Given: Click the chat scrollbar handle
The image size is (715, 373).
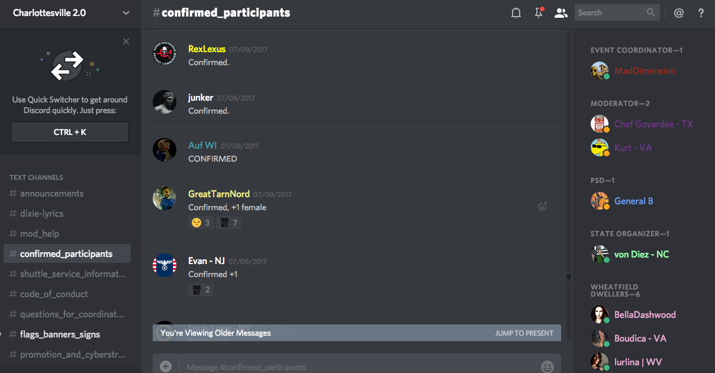Looking at the screenshot, I should point(569,276).
